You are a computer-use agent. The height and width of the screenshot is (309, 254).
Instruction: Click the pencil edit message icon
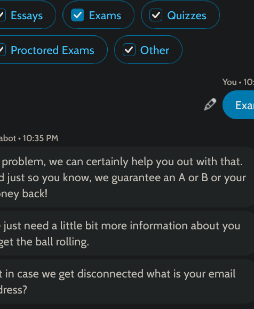coord(210,104)
